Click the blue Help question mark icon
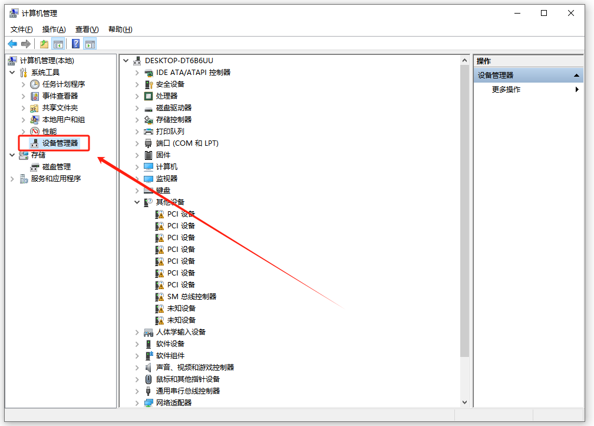Screen dimensions: 594x426 pyautogui.click(x=76, y=44)
